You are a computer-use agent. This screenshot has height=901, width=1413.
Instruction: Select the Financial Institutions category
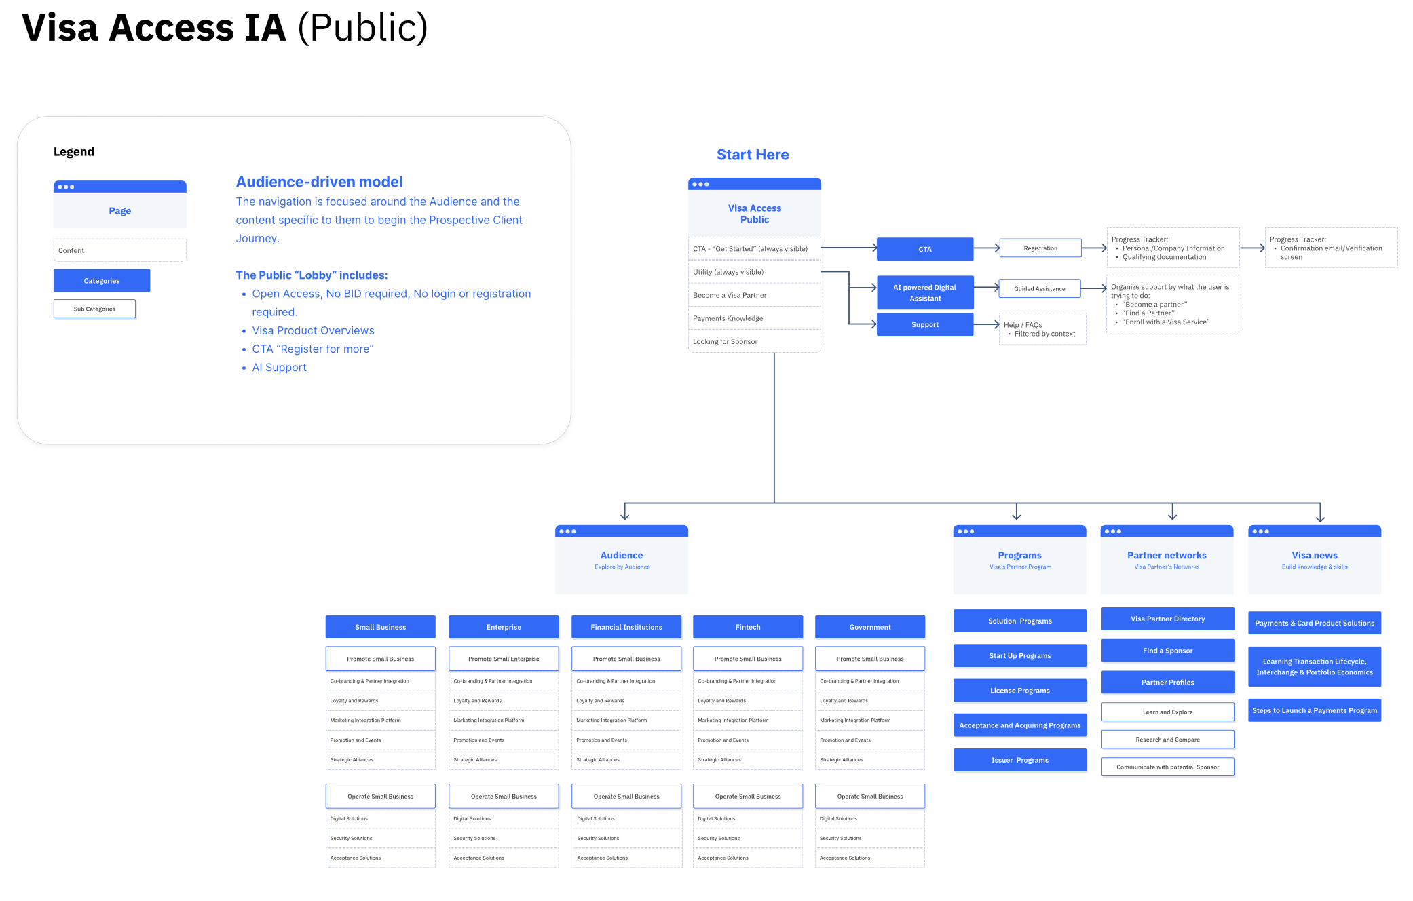[626, 627]
